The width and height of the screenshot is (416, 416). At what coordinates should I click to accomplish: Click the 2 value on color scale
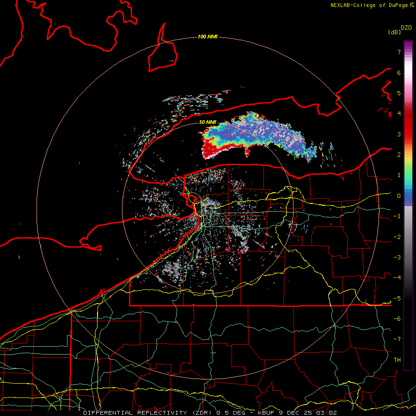pos(399,155)
